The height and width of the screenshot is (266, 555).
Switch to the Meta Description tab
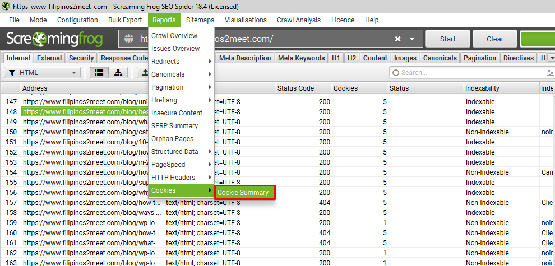pyautogui.click(x=245, y=58)
